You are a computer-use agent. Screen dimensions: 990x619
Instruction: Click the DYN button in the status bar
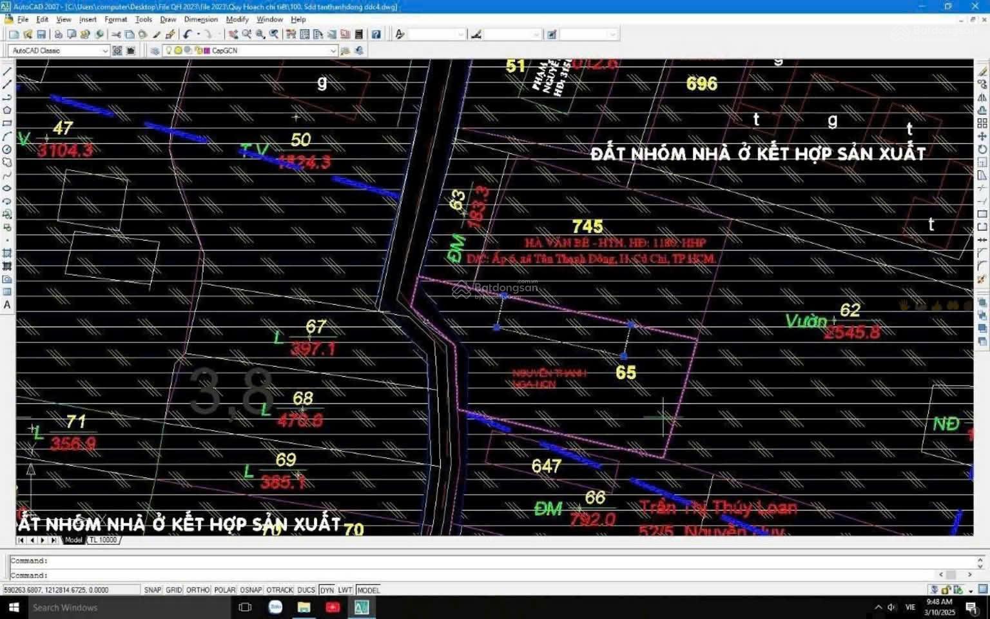327,589
